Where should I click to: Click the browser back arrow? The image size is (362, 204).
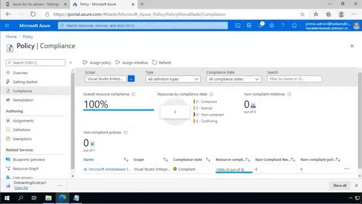[x=8, y=14]
